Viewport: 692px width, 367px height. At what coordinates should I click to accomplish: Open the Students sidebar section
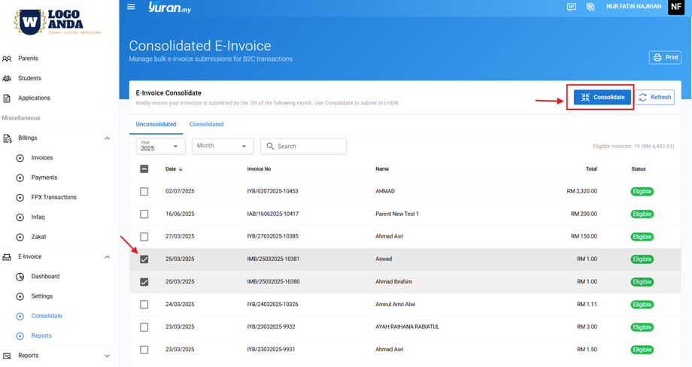tap(29, 78)
